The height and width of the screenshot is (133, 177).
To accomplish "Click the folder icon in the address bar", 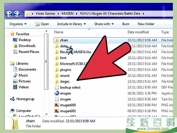I will [27, 14].
